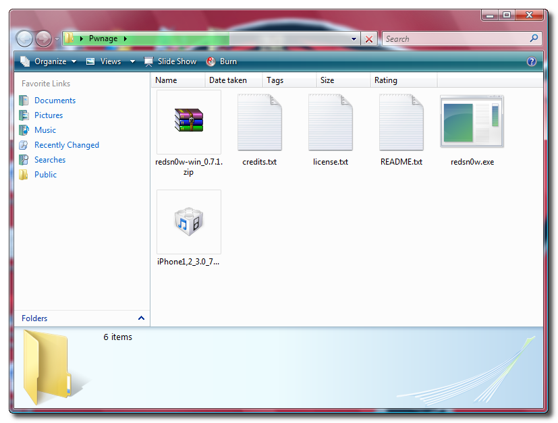Select the credits.txt file icon
Image resolution: width=558 pixels, height=423 pixels.
pyautogui.click(x=260, y=122)
